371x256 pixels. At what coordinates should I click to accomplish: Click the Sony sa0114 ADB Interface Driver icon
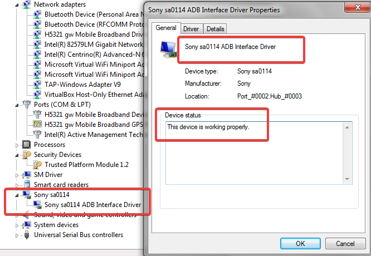coord(37,205)
